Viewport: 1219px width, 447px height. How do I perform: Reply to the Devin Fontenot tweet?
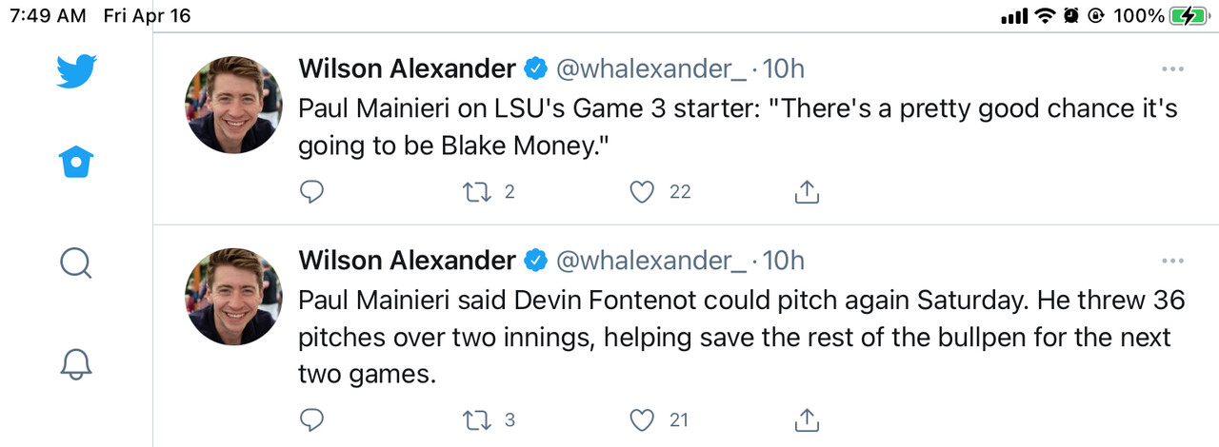point(311,418)
